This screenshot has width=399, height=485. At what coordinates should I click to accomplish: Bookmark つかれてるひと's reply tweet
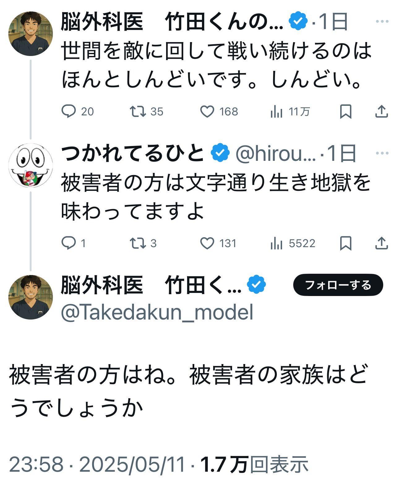click(x=345, y=243)
